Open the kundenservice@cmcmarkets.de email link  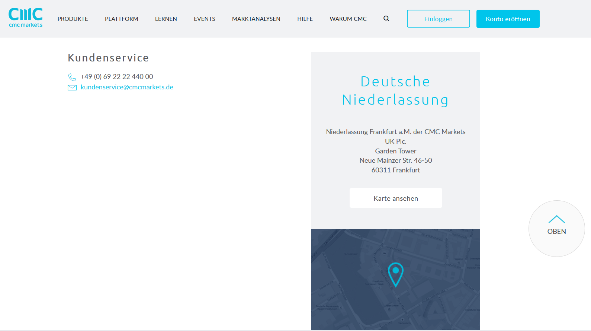[x=127, y=87]
